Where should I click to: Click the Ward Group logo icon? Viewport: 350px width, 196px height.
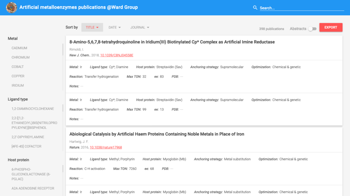tap(11, 7)
